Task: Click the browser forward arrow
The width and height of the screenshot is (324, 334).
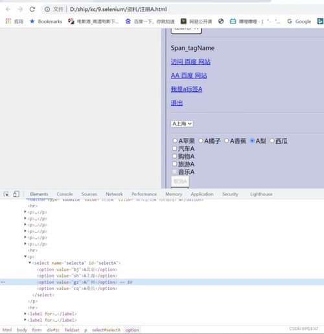Action: 20,9
